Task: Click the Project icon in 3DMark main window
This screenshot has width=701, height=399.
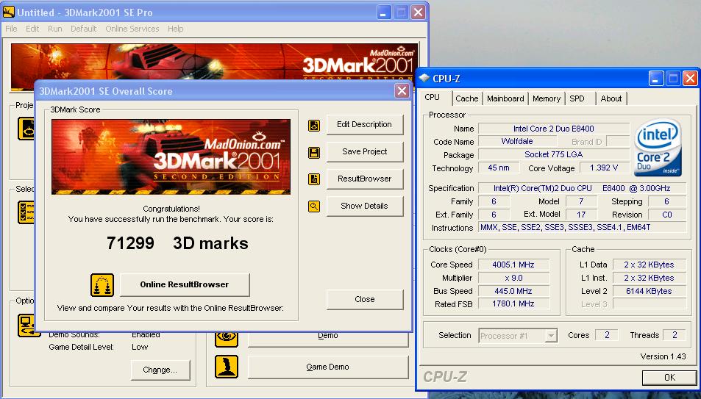Action: click(26, 129)
